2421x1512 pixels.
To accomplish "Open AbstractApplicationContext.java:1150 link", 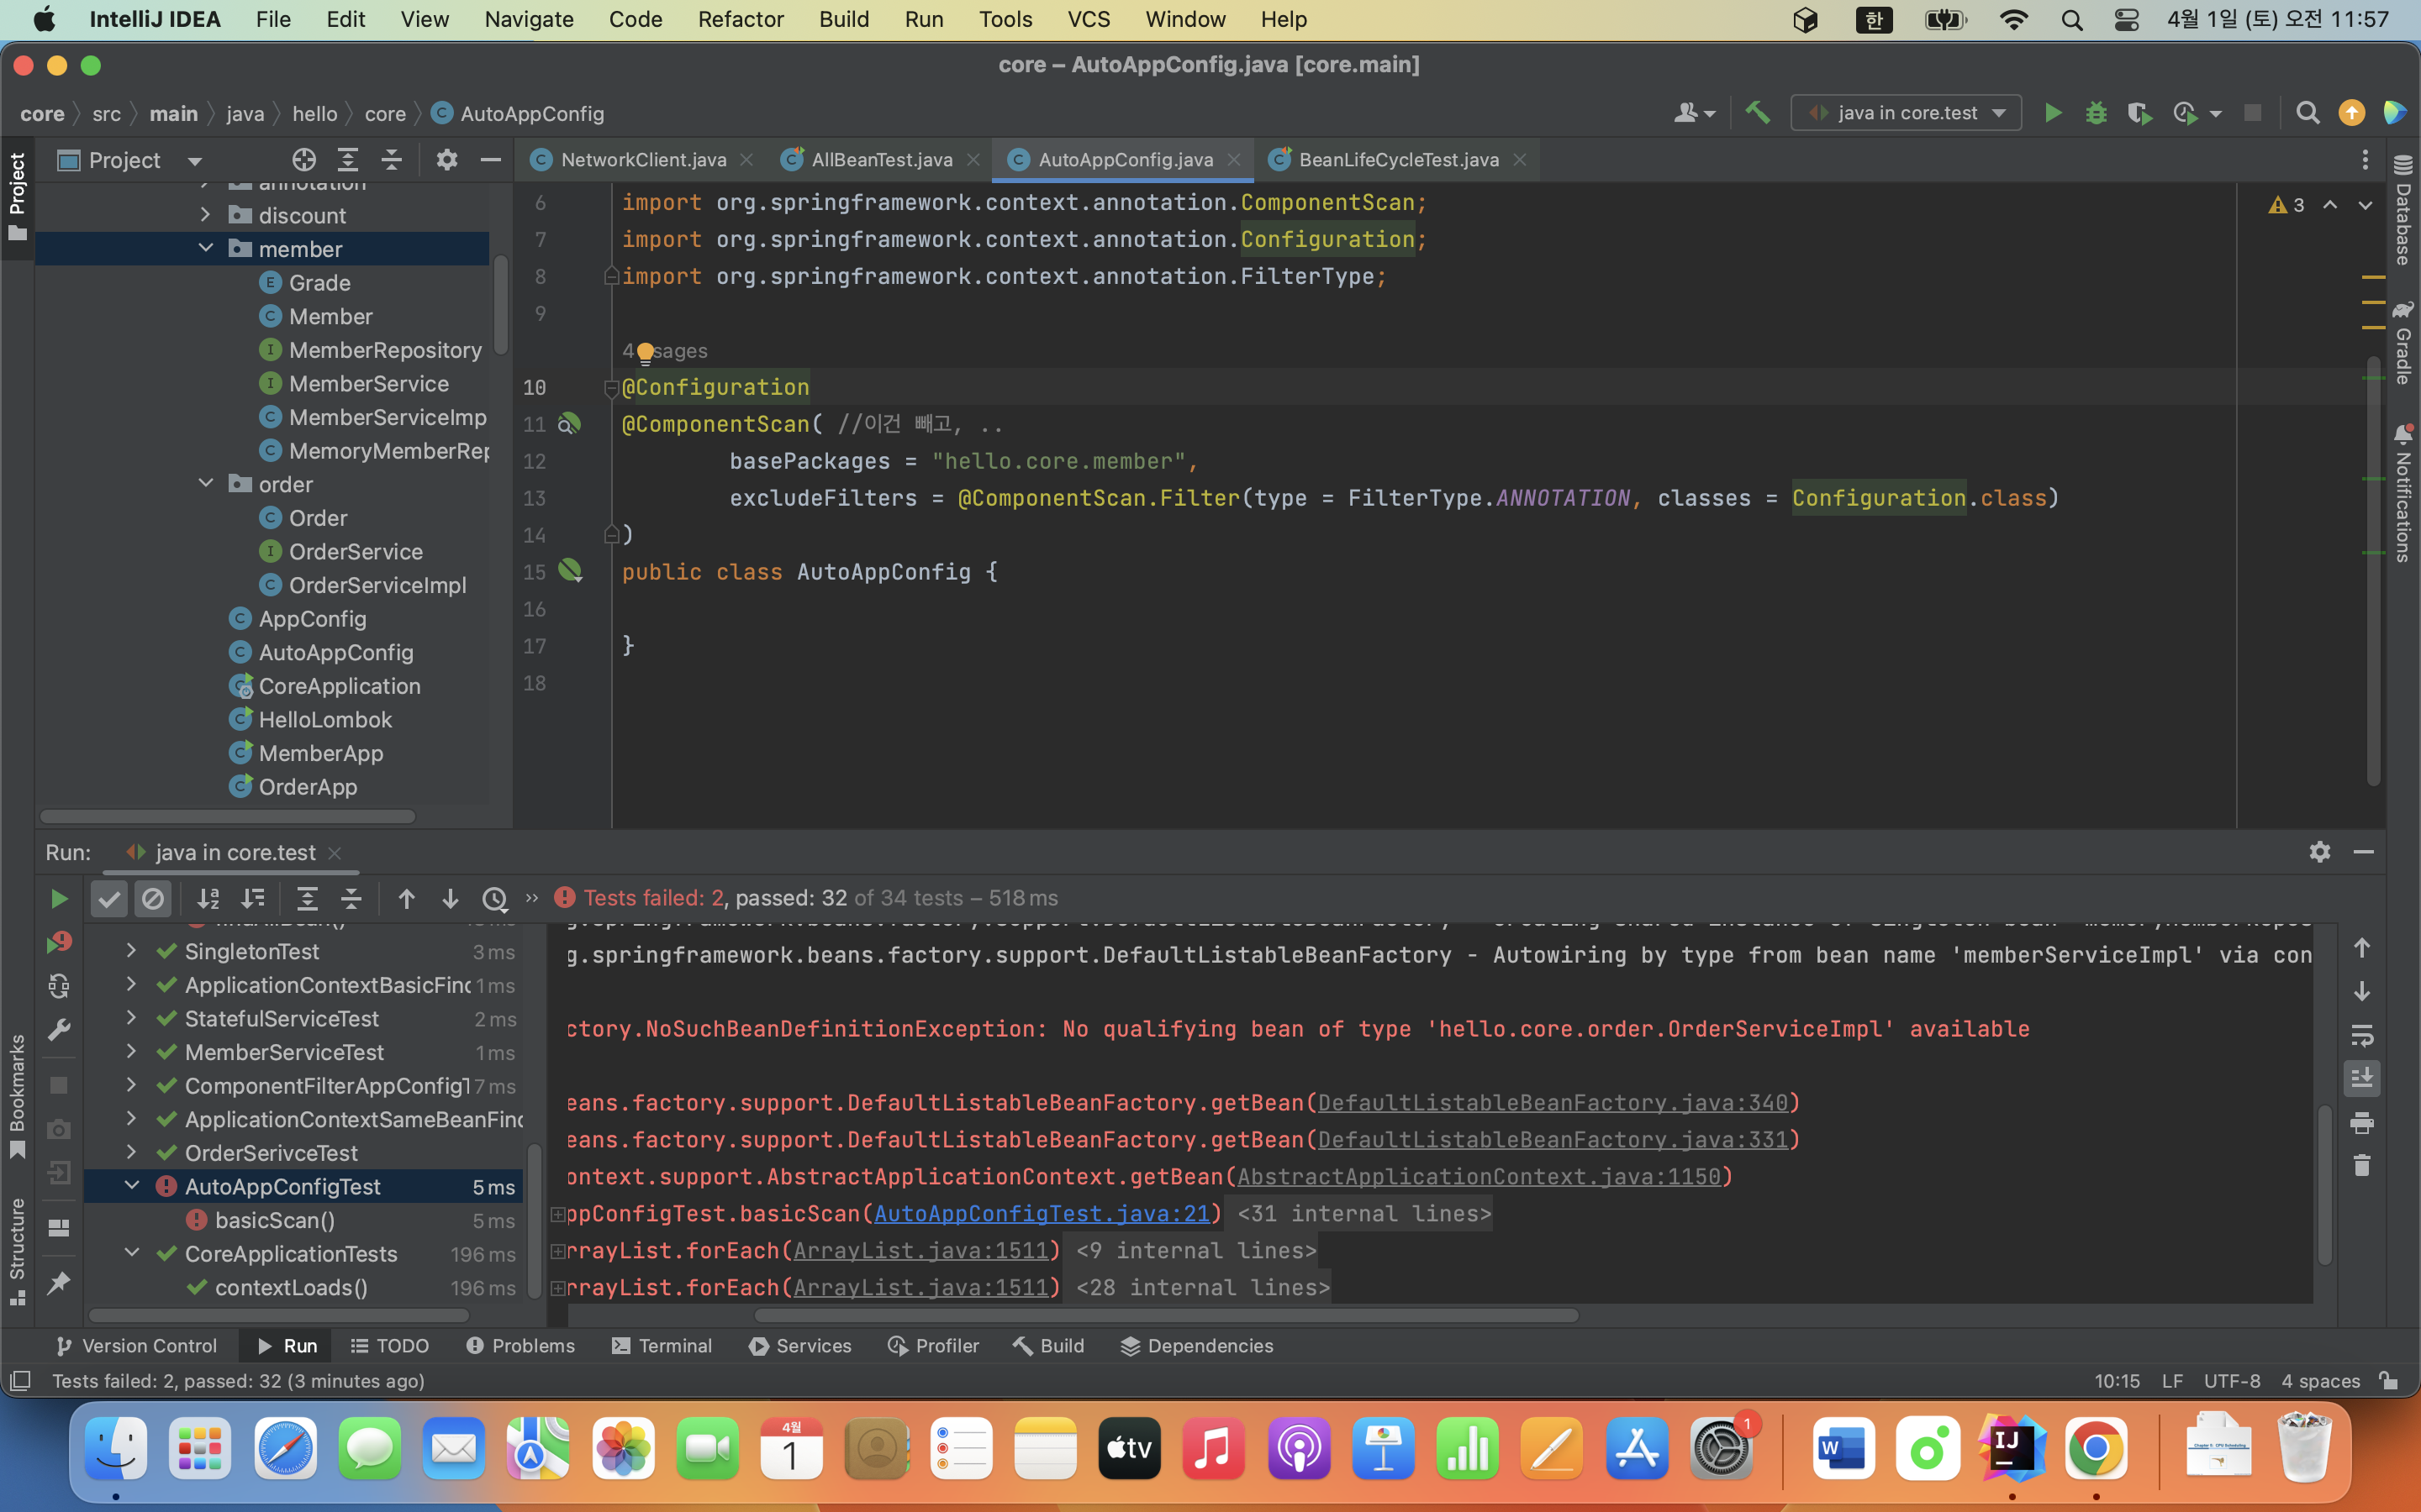I will [1479, 1176].
